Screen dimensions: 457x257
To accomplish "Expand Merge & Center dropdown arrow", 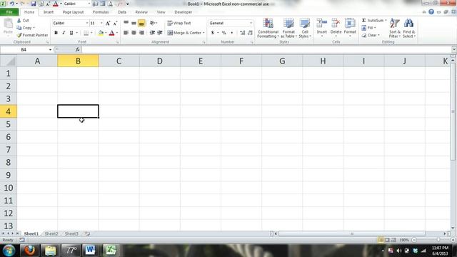I will click(204, 33).
